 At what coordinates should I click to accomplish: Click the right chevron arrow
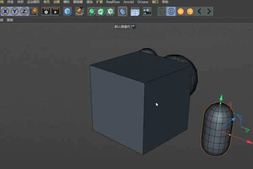[208, 11]
